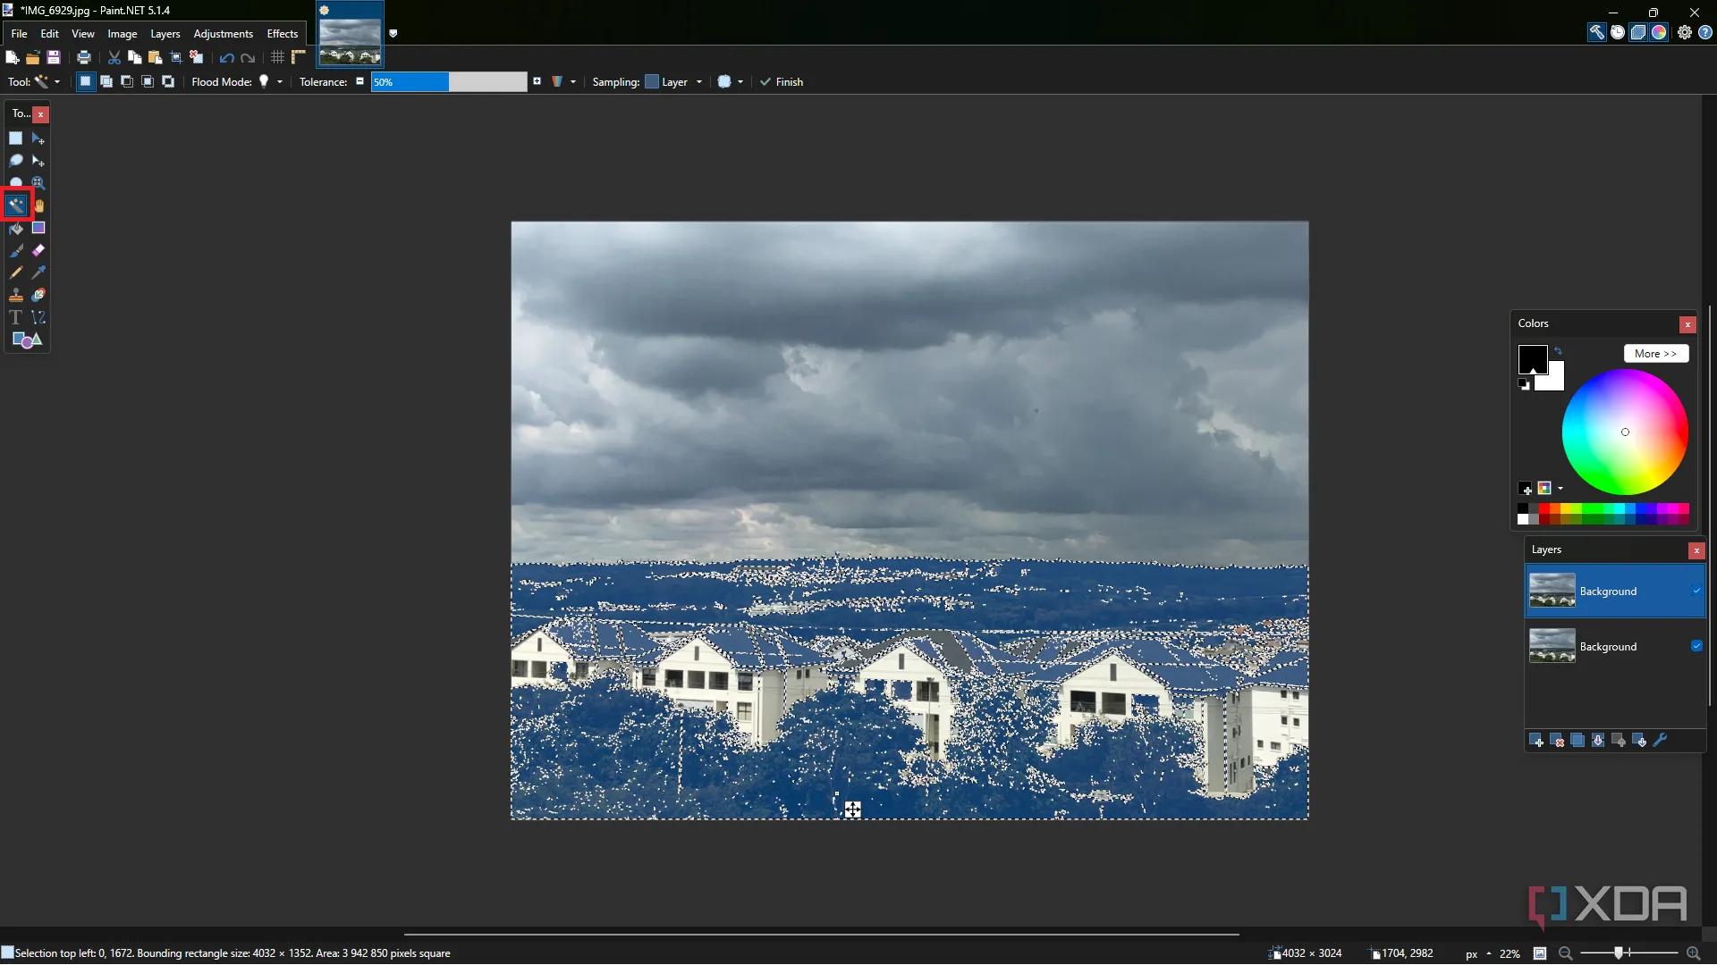
Task: Click the Crop to Selection icon
Action: point(176,58)
